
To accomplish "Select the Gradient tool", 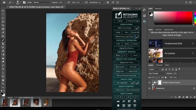I will coord(3,54).
